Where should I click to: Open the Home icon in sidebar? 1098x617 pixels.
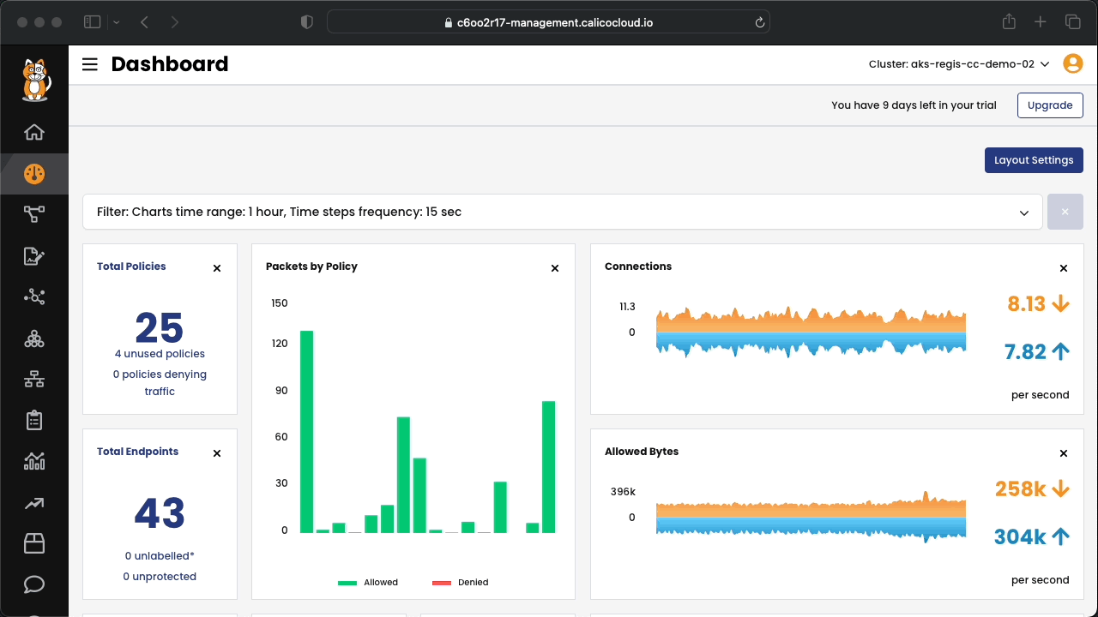34,132
